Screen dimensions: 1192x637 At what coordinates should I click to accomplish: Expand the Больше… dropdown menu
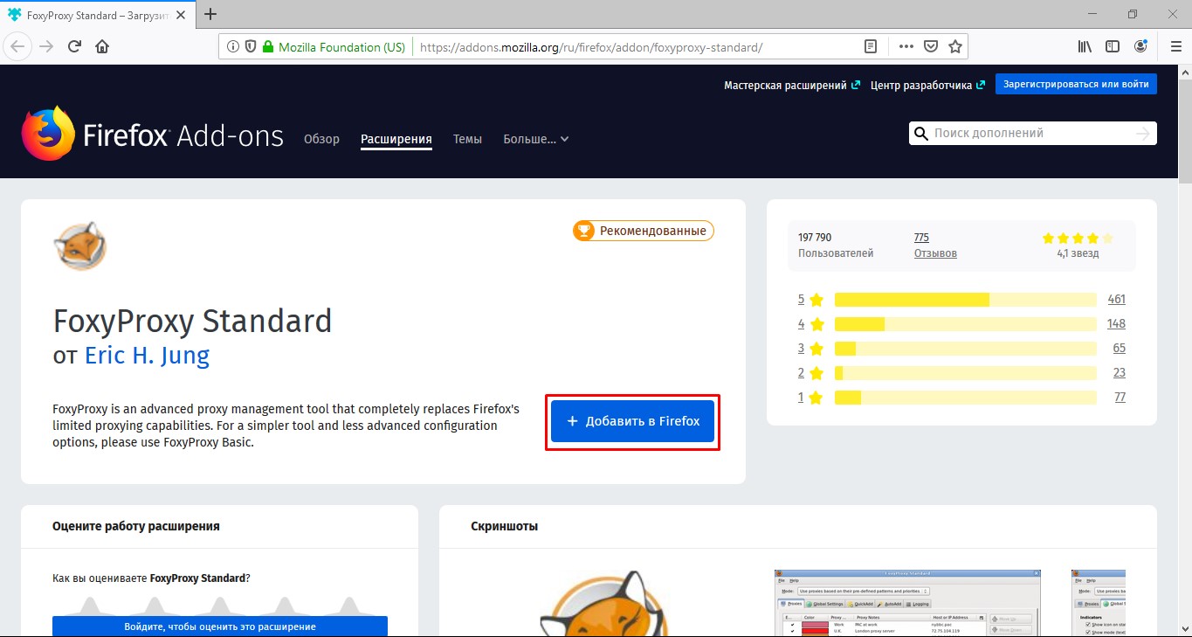[536, 139]
